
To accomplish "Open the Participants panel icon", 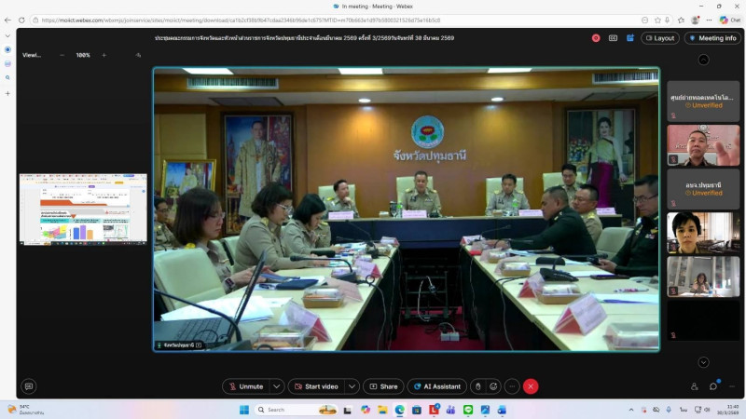I will pyautogui.click(x=695, y=386).
